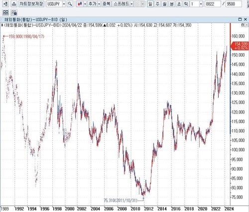Screen dimensions: 249x212
Task: Click the panel toggle icon at toolbar start
Action: point(5,4)
